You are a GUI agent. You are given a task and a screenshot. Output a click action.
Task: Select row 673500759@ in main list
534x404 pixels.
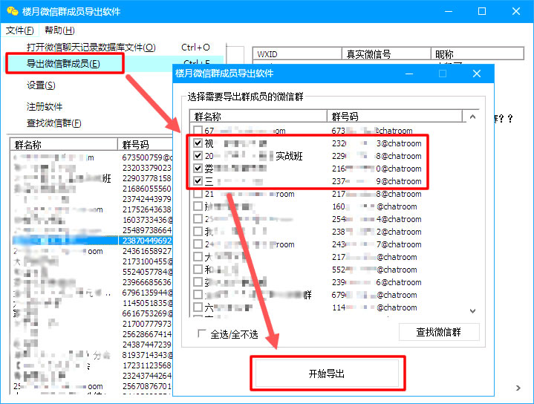[92, 157]
